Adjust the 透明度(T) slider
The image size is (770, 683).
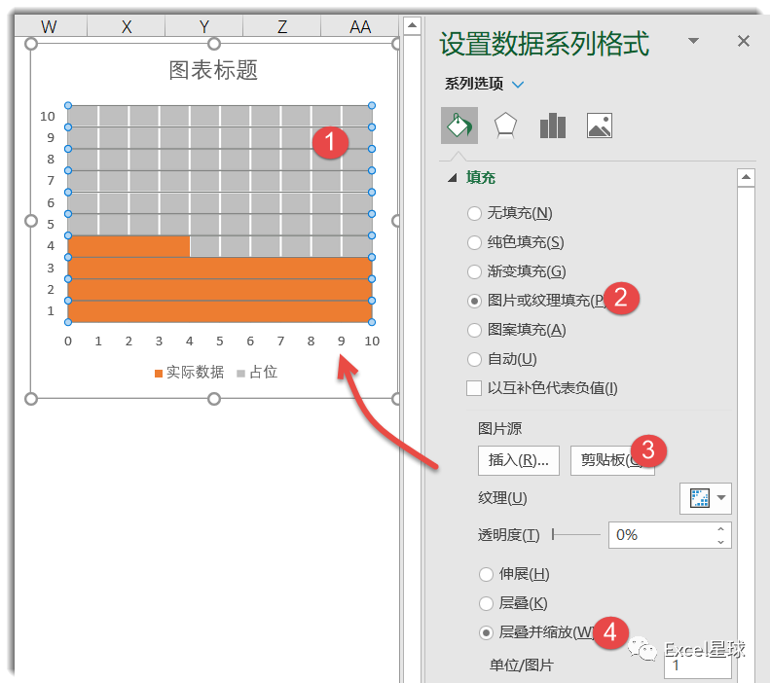pos(576,534)
